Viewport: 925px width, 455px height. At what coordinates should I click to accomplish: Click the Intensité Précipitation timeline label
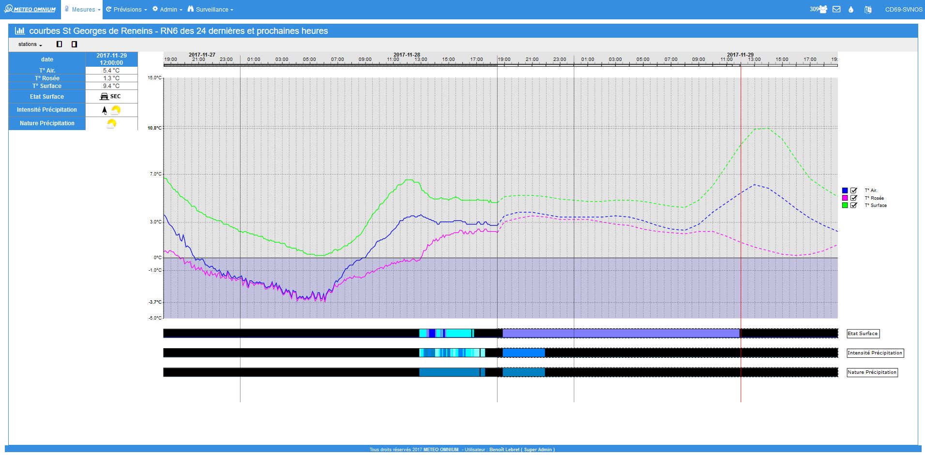point(875,353)
